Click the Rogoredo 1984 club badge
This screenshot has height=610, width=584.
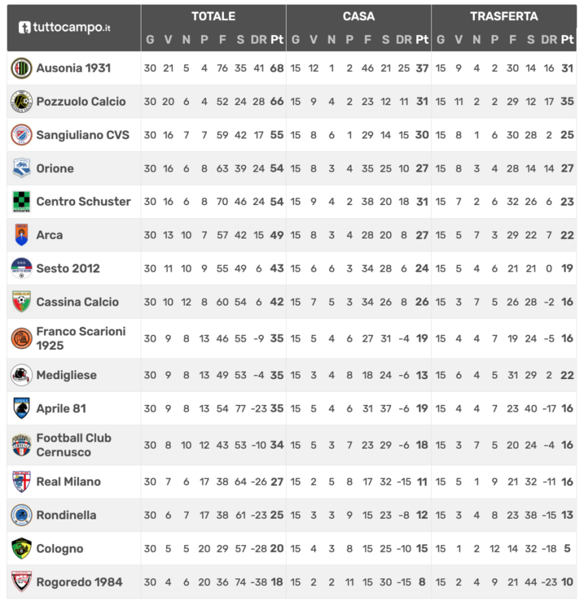pyautogui.click(x=21, y=581)
